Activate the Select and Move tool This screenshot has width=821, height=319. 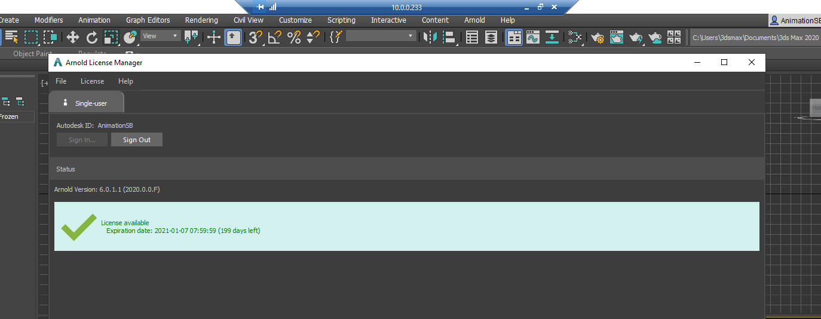[x=73, y=37]
